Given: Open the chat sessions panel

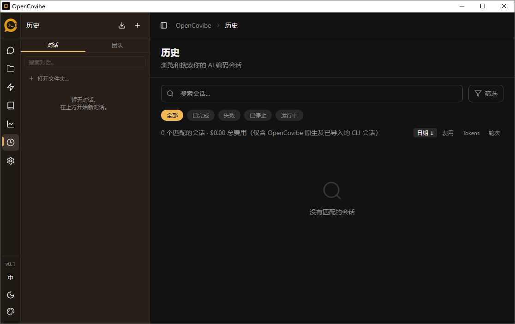Looking at the screenshot, I should point(11,50).
